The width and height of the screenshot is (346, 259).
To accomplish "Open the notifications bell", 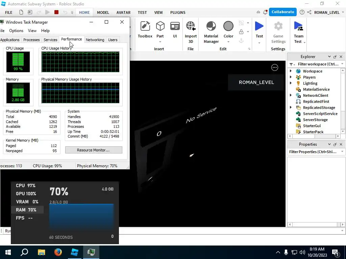I will 265,12.
